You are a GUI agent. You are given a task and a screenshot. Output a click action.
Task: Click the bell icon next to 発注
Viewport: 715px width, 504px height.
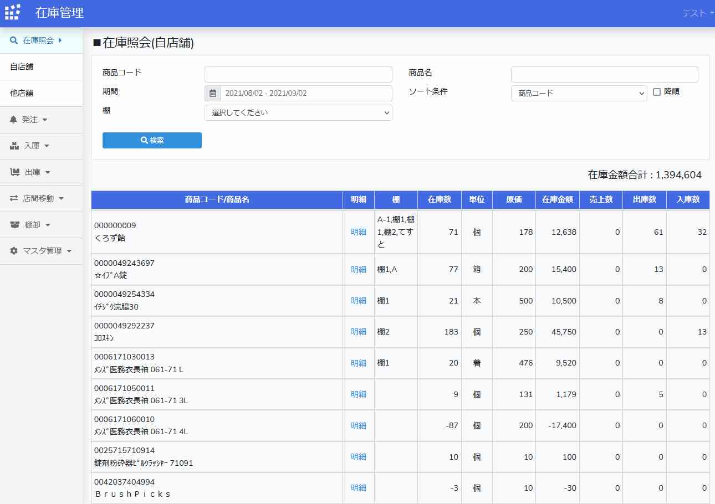pyautogui.click(x=14, y=120)
